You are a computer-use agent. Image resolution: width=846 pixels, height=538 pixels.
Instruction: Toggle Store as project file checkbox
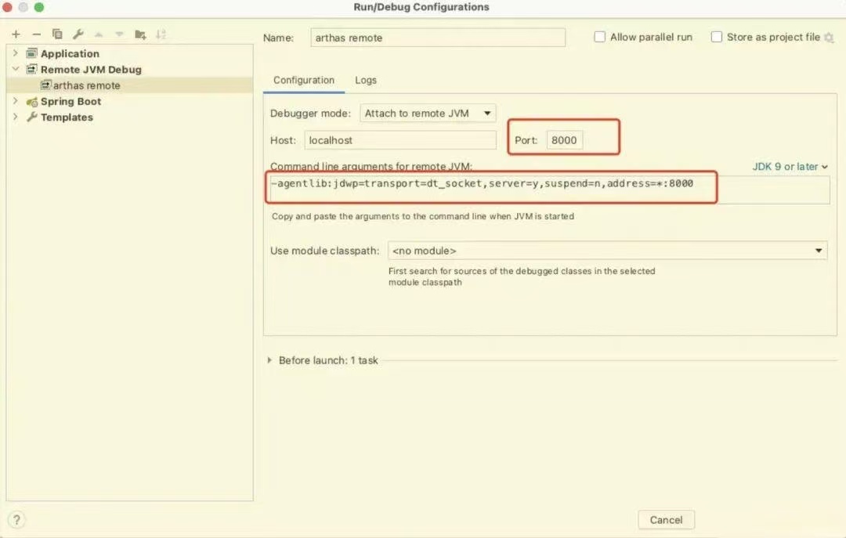(717, 37)
